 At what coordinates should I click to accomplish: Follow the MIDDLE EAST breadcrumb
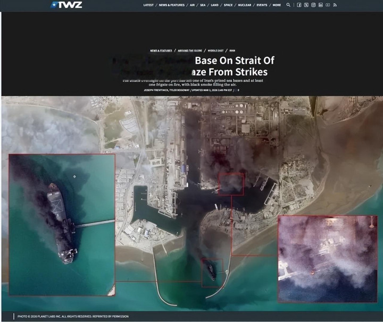[x=215, y=50]
